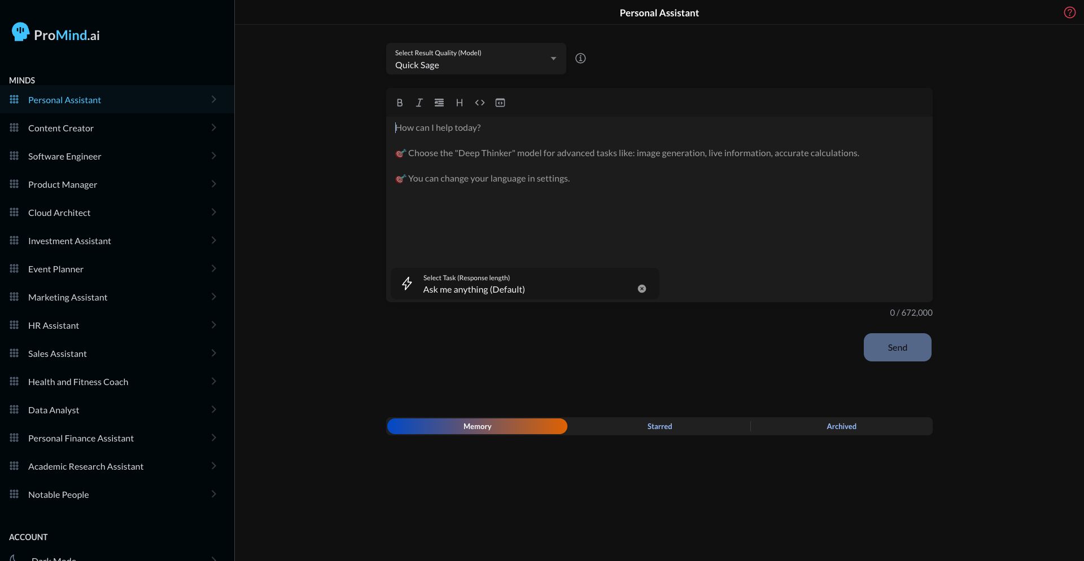The height and width of the screenshot is (561, 1084).
Task: Click the text indent/alignment icon
Action: pyautogui.click(x=439, y=103)
